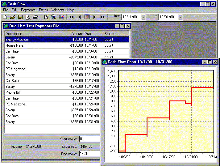Select the Salary row due 10/10/00
The image size is (220, 166).
(53, 75)
